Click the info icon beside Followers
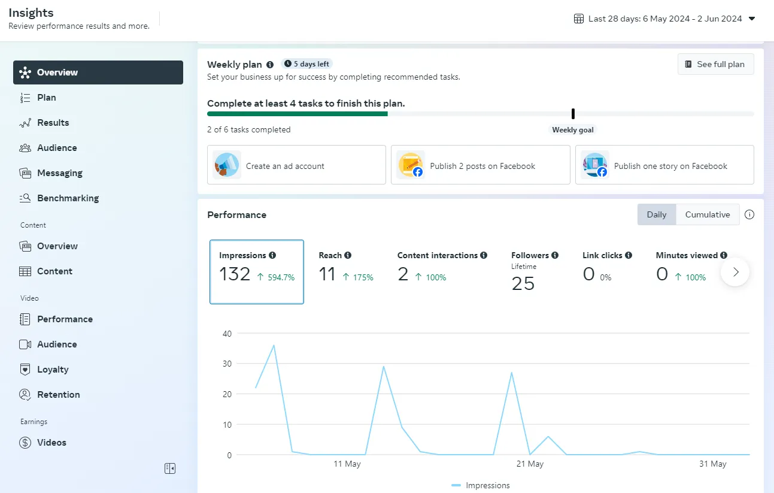The image size is (774, 493). [555, 255]
